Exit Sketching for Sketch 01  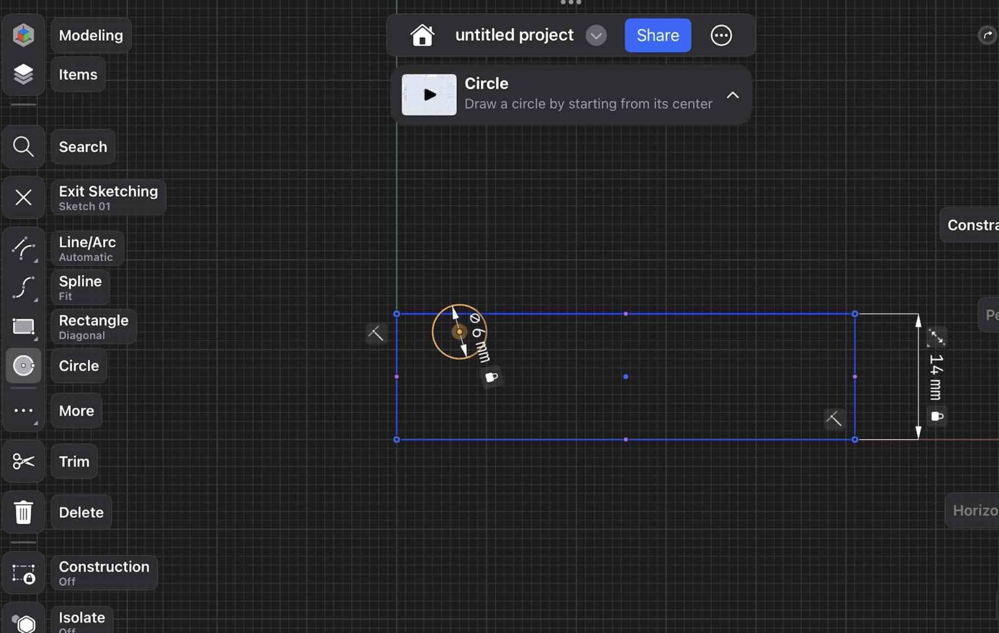[23, 197]
